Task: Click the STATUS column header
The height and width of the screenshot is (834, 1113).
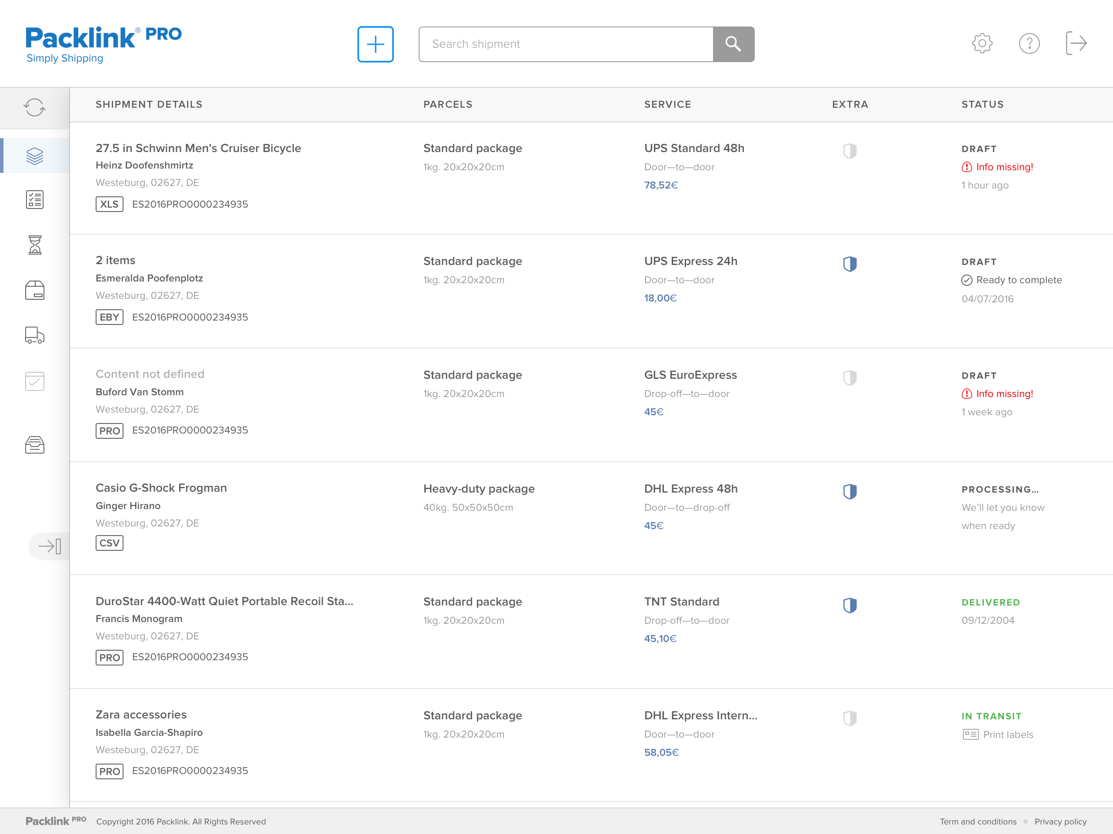Action: click(982, 105)
